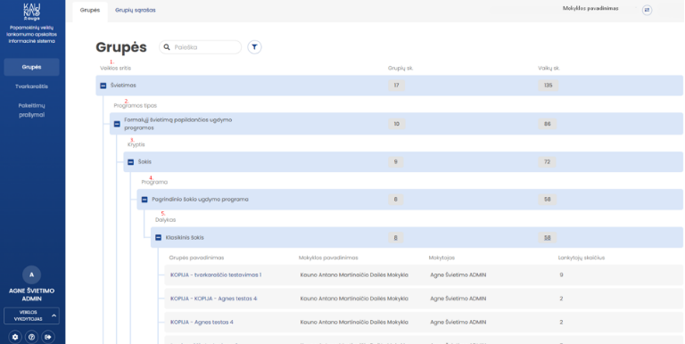
Task: Click group count 17 in Švietimas row
Action: [396, 86]
